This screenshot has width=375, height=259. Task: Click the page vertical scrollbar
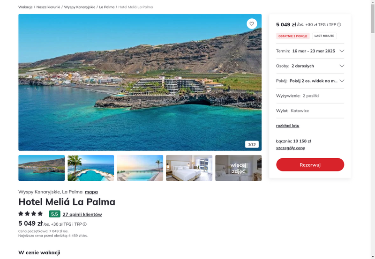[373, 129]
